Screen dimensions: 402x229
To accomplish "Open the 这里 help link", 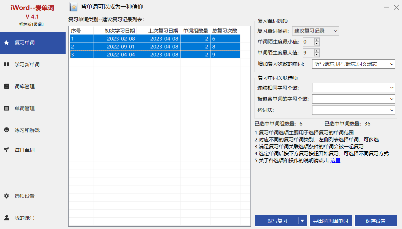I will (x=335, y=161).
